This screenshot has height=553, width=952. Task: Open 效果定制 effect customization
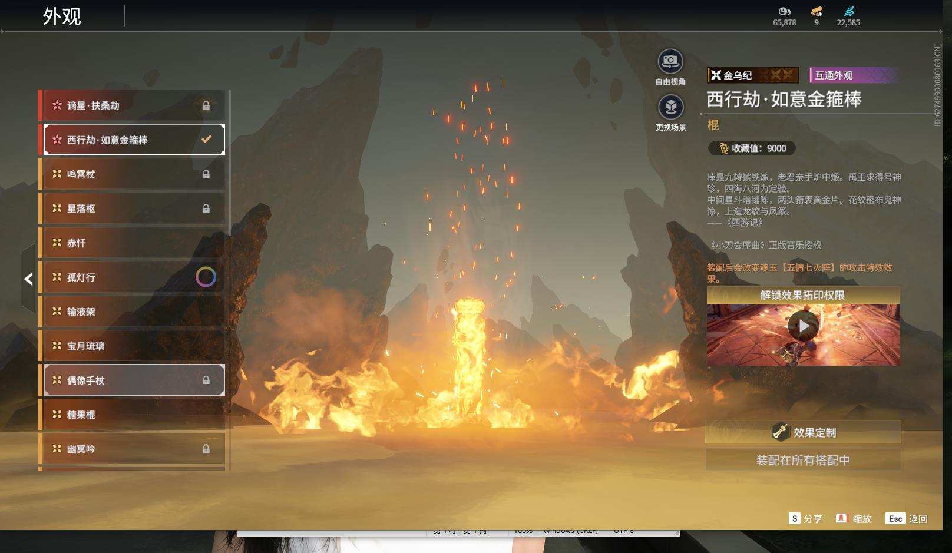coord(803,432)
